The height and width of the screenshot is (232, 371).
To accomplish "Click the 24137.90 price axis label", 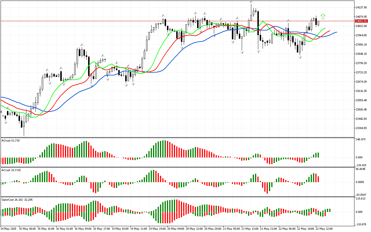I will [x=361, y=7].
